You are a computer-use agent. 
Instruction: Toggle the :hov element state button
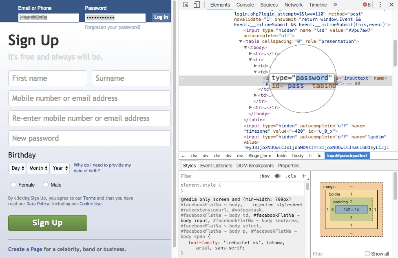[x=264, y=176]
